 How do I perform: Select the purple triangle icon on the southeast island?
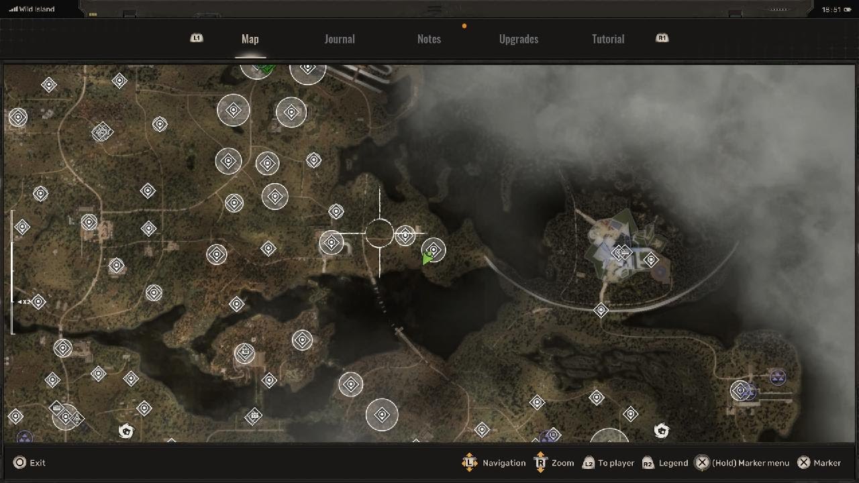click(777, 378)
